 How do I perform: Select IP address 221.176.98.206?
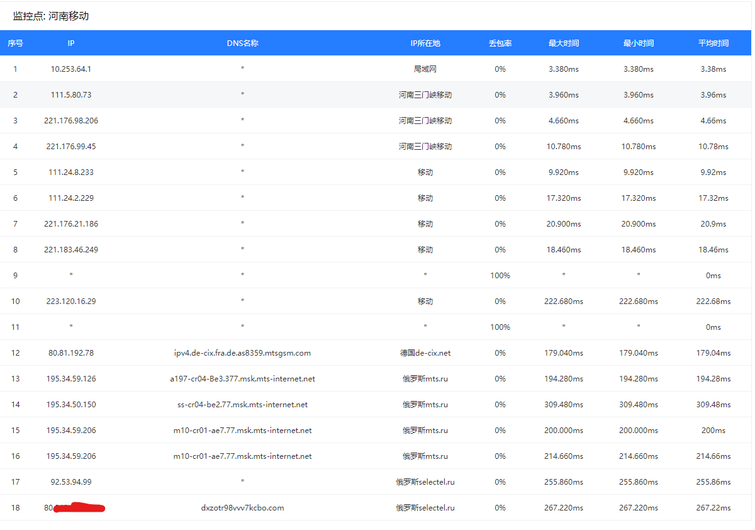tap(71, 121)
